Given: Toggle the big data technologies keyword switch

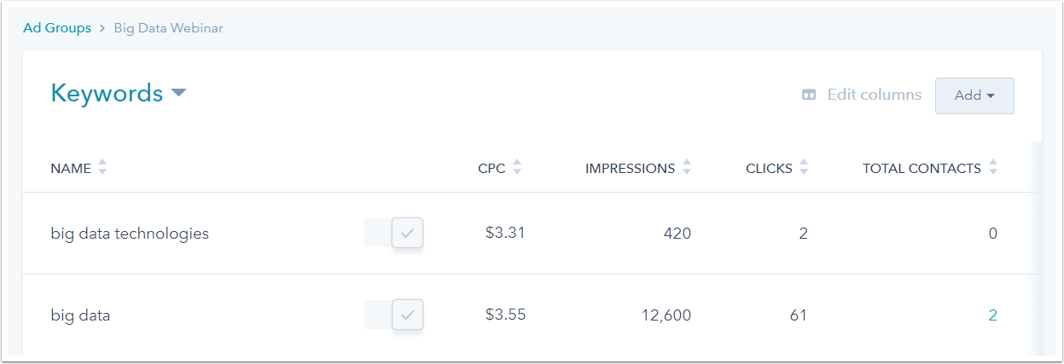Looking at the screenshot, I should pyautogui.click(x=393, y=233).
